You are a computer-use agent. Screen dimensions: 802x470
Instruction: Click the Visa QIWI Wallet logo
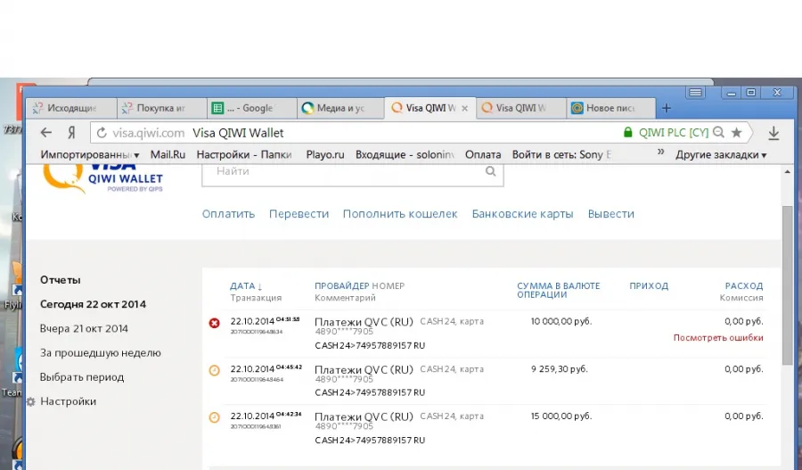[102, 178]
